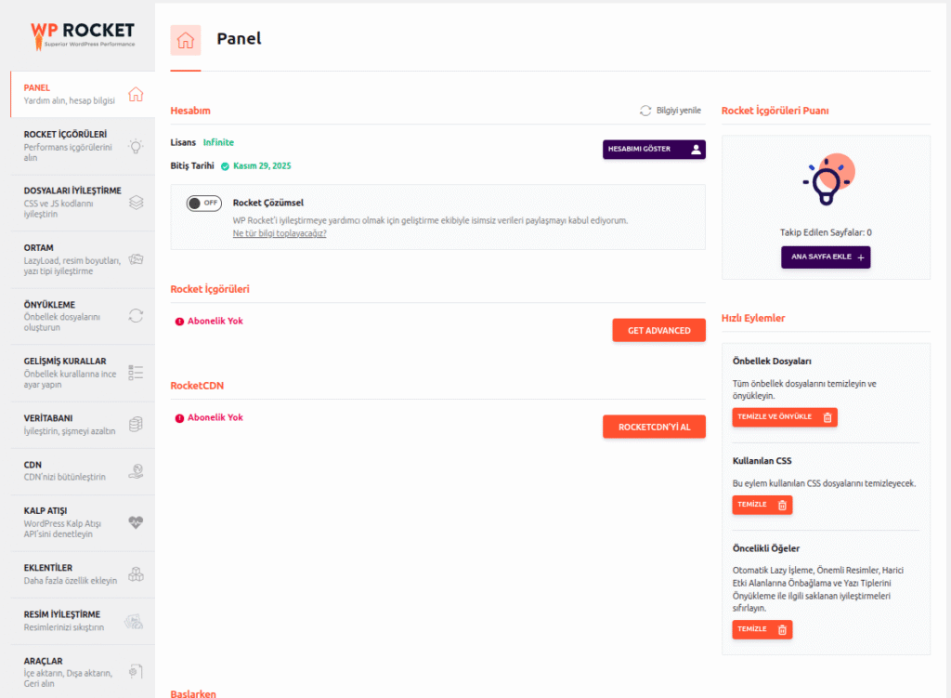
Task: Select the Veritabanı database icon in sidebar
Action: pos(137,424)
